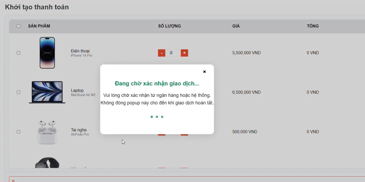This screenshot has height=182, width=365.
Task: Tick the Tai nghe row checkbox
Action: tap(19, 132)
